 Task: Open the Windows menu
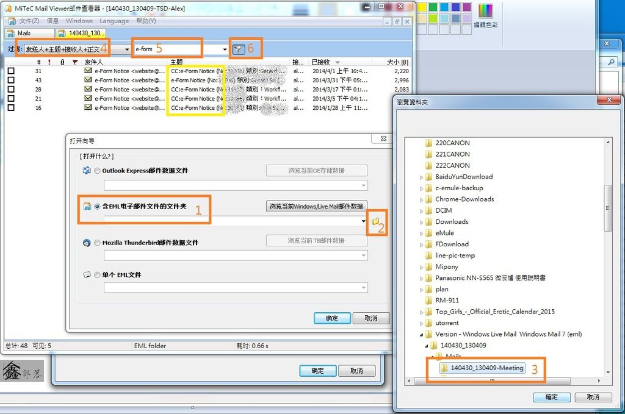79,21
